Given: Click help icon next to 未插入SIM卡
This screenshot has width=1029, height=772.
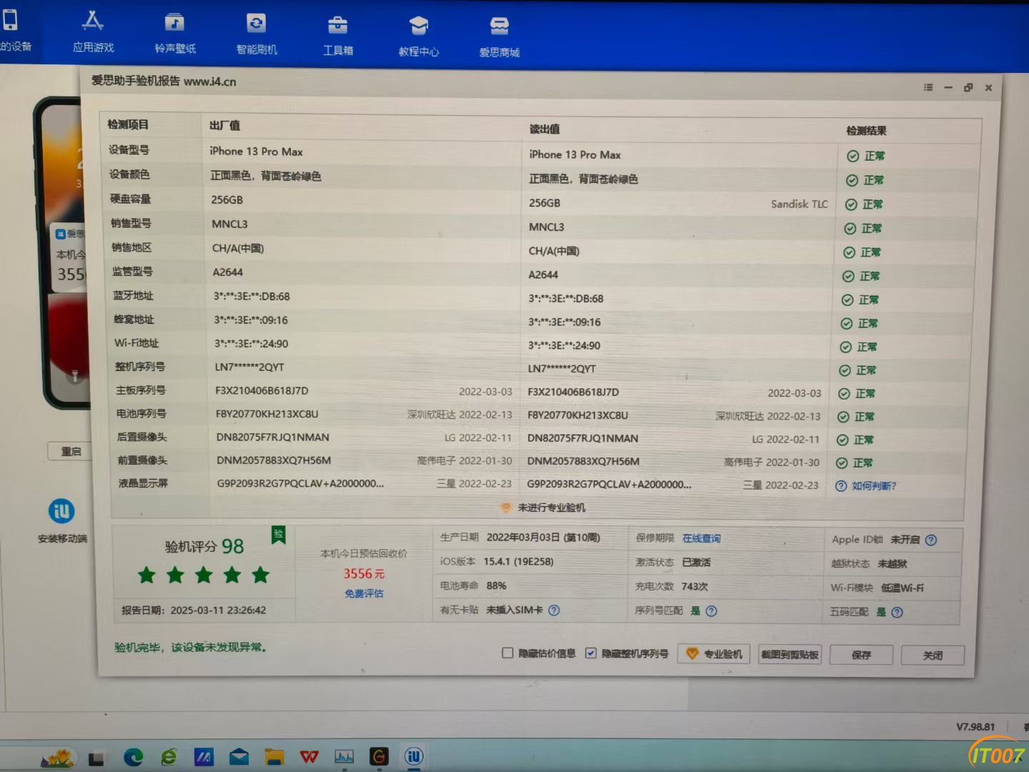Looking at the screenshot, I should (554, 610).
